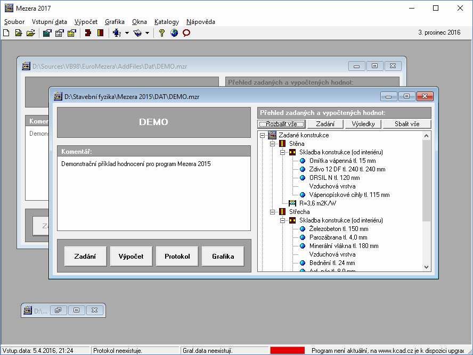This screenshot has width=473, height=355.
Task: Click the Zadané konstrukce root icon
Action: click(272, 135)
